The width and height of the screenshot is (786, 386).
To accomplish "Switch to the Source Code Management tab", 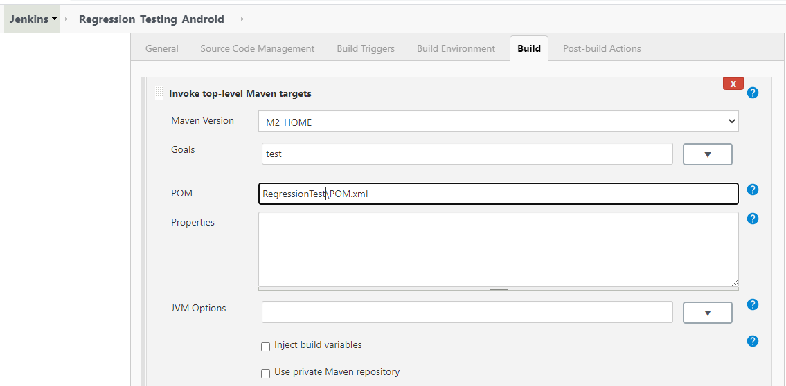I will point(257,48).
